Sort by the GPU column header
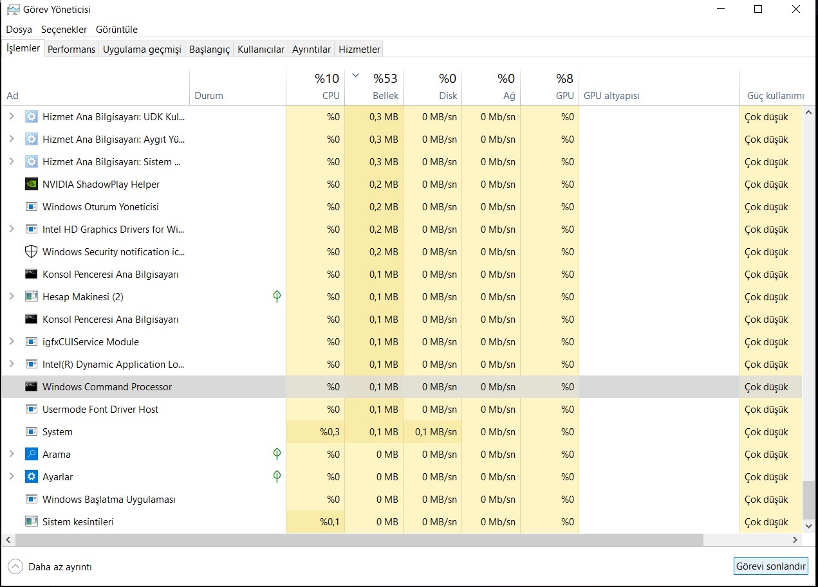Screen dimensions: 818x587 point(550,87)
